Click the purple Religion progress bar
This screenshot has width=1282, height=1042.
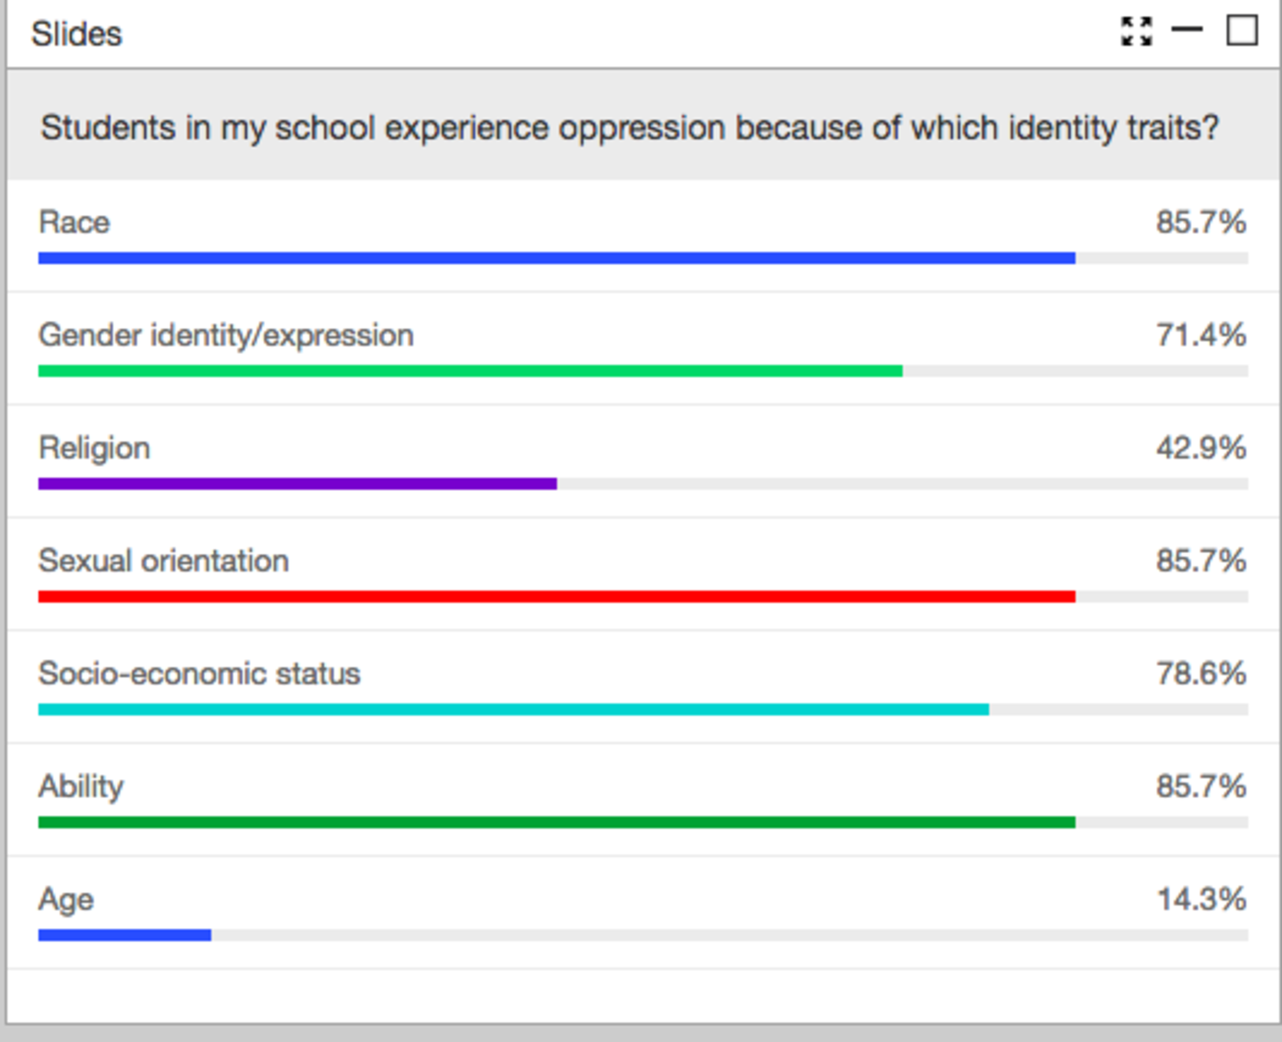[x=297, y=483]
